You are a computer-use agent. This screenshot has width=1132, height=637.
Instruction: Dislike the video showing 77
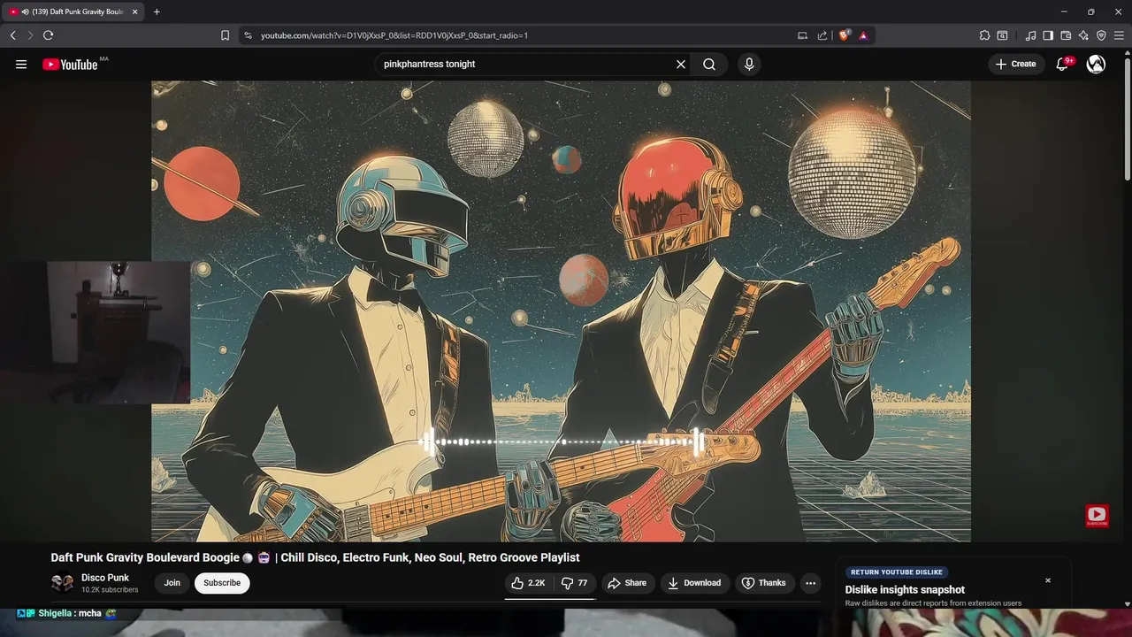tap(575, 583)
